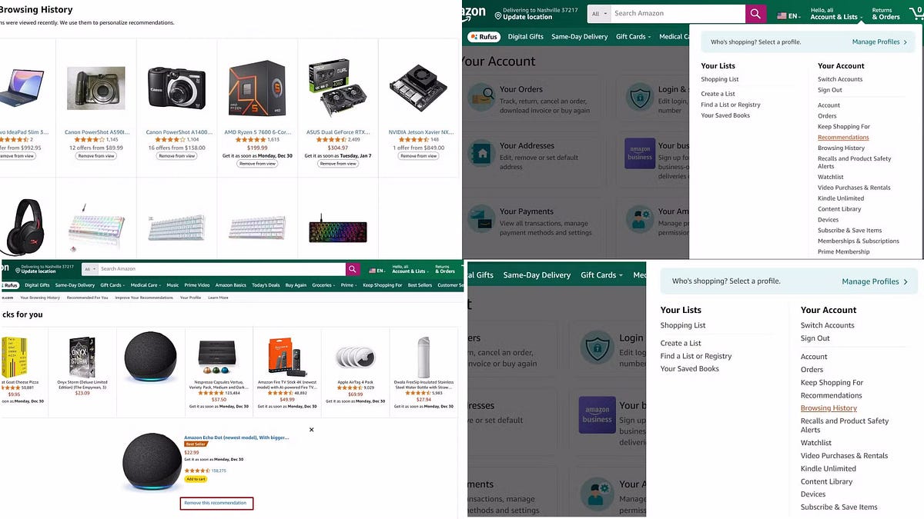Select Amazon Basics in the navigation bar
Image resolution: width=924 pixels, height=519 pixels.
click(x=230, y=285)
